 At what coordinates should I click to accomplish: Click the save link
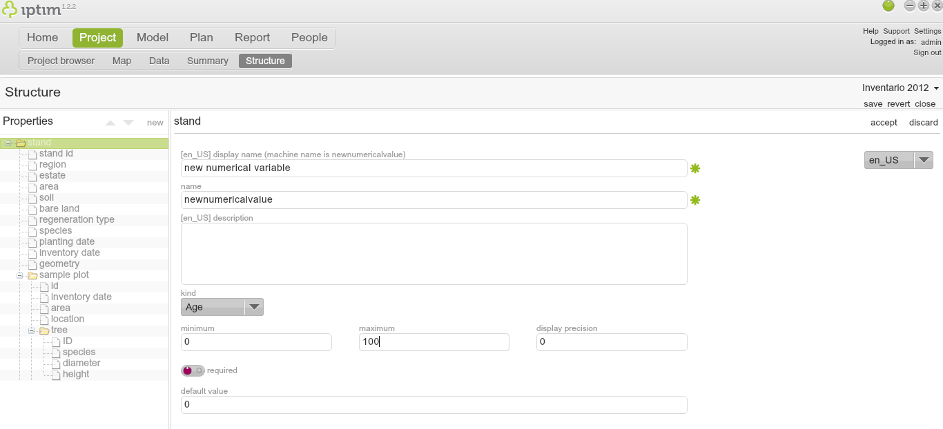pyautogui.click(x=873, y=103)
